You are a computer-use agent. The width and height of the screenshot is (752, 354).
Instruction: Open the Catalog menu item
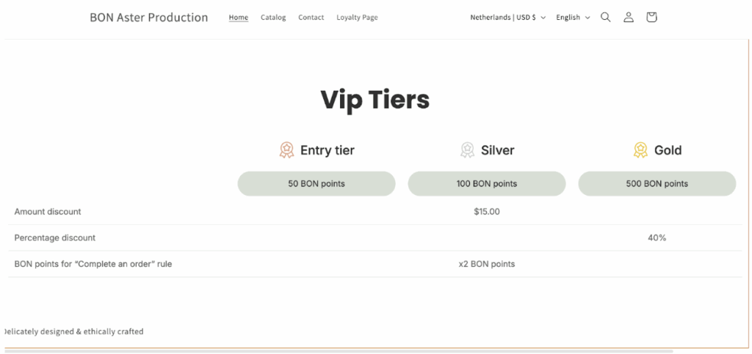(x=273, y=18)
